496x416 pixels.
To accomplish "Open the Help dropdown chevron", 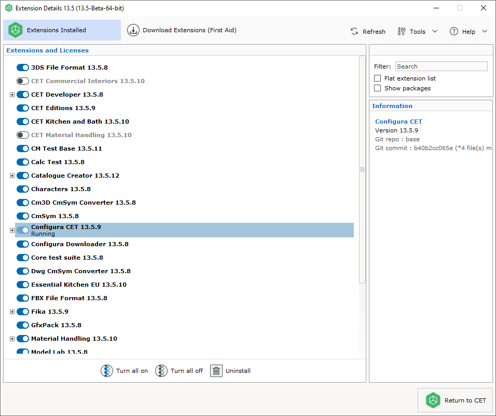I will [485, 31].
